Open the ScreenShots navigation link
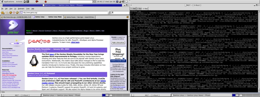This screenshot has width=260, height=97. (77, 31)
